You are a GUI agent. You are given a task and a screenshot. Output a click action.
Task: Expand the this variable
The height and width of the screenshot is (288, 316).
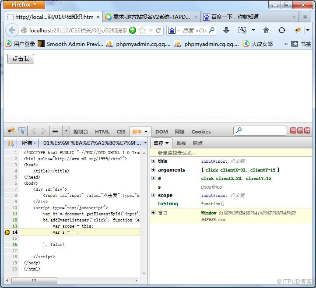(x=154, y=161)
